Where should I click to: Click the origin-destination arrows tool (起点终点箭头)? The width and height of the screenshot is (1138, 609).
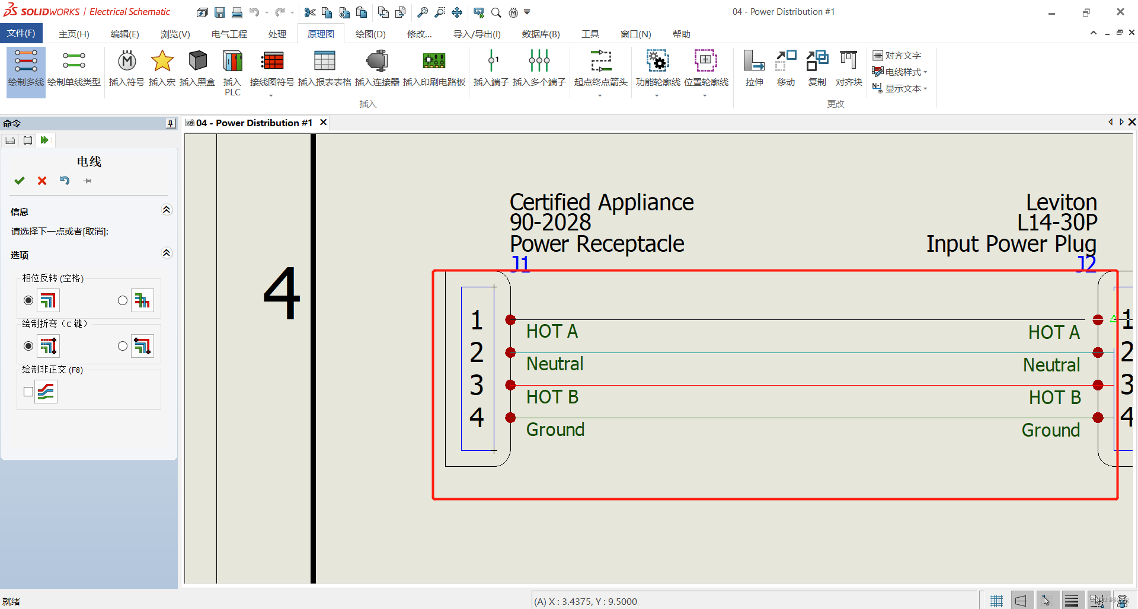pos(601,69)
